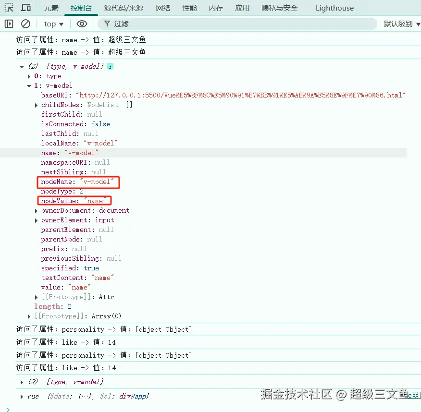
Task: Switch to the 网络 tab
Action: pos(163,8)
